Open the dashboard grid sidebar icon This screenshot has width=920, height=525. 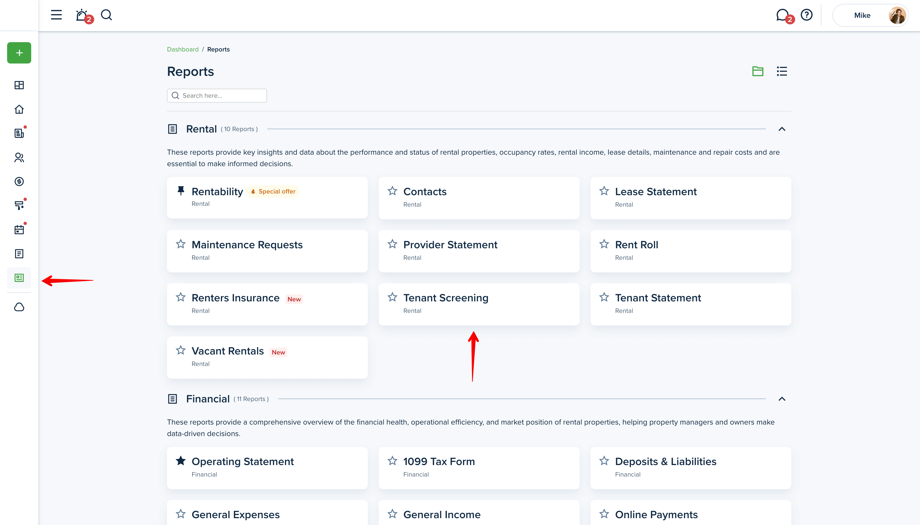pyautogui.click(x=19, y=85)
